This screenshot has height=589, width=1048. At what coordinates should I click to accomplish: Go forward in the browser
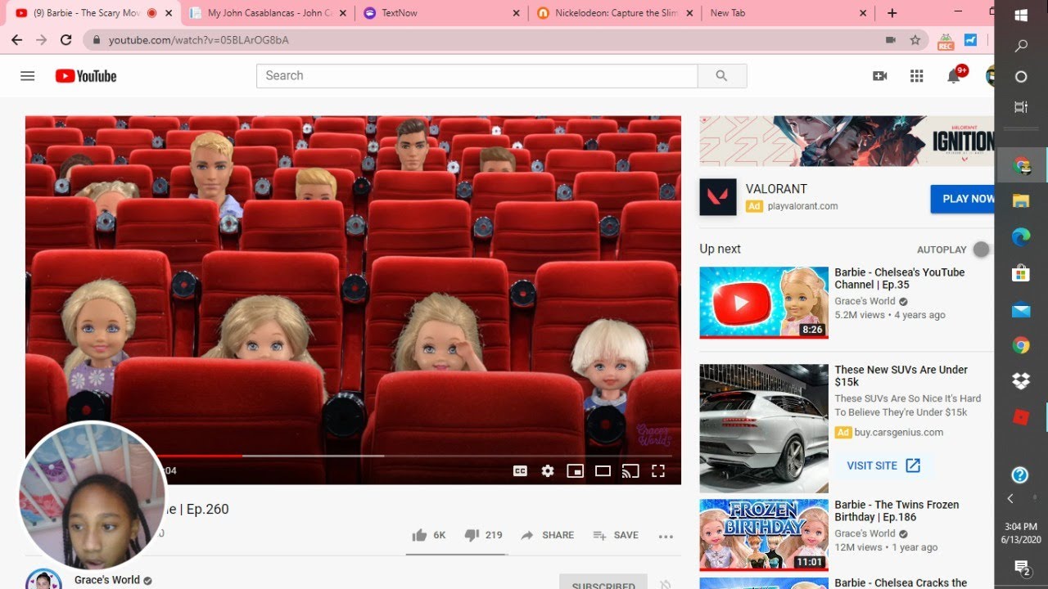tap(41, 40)
